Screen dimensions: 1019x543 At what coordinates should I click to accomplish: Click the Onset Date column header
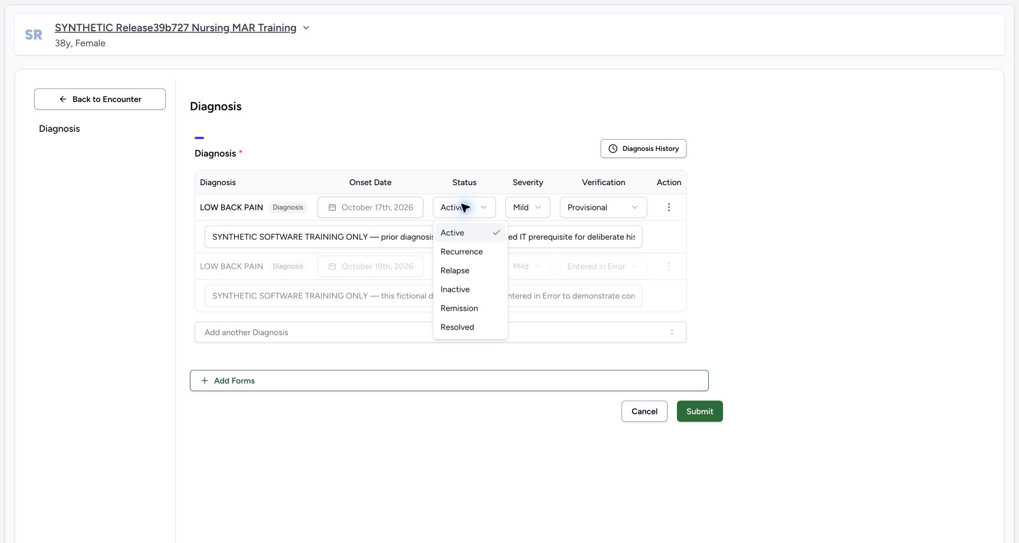[370, 183]
